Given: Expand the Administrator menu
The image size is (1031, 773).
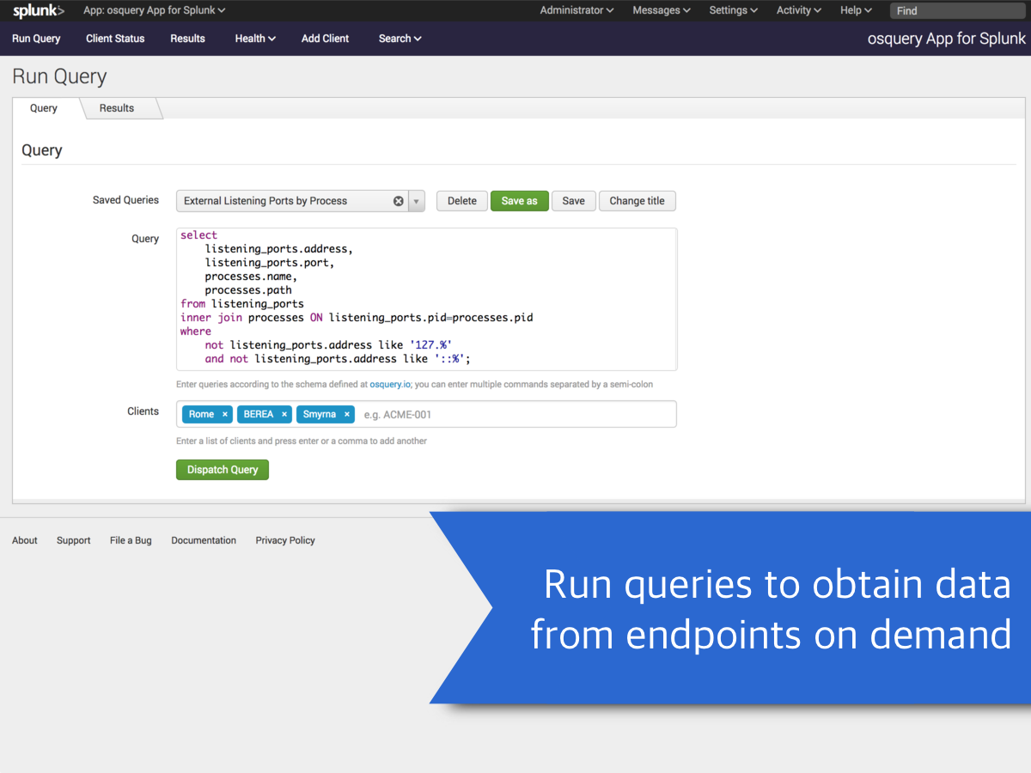Looking at the screenshot, I should click(577, 10).
